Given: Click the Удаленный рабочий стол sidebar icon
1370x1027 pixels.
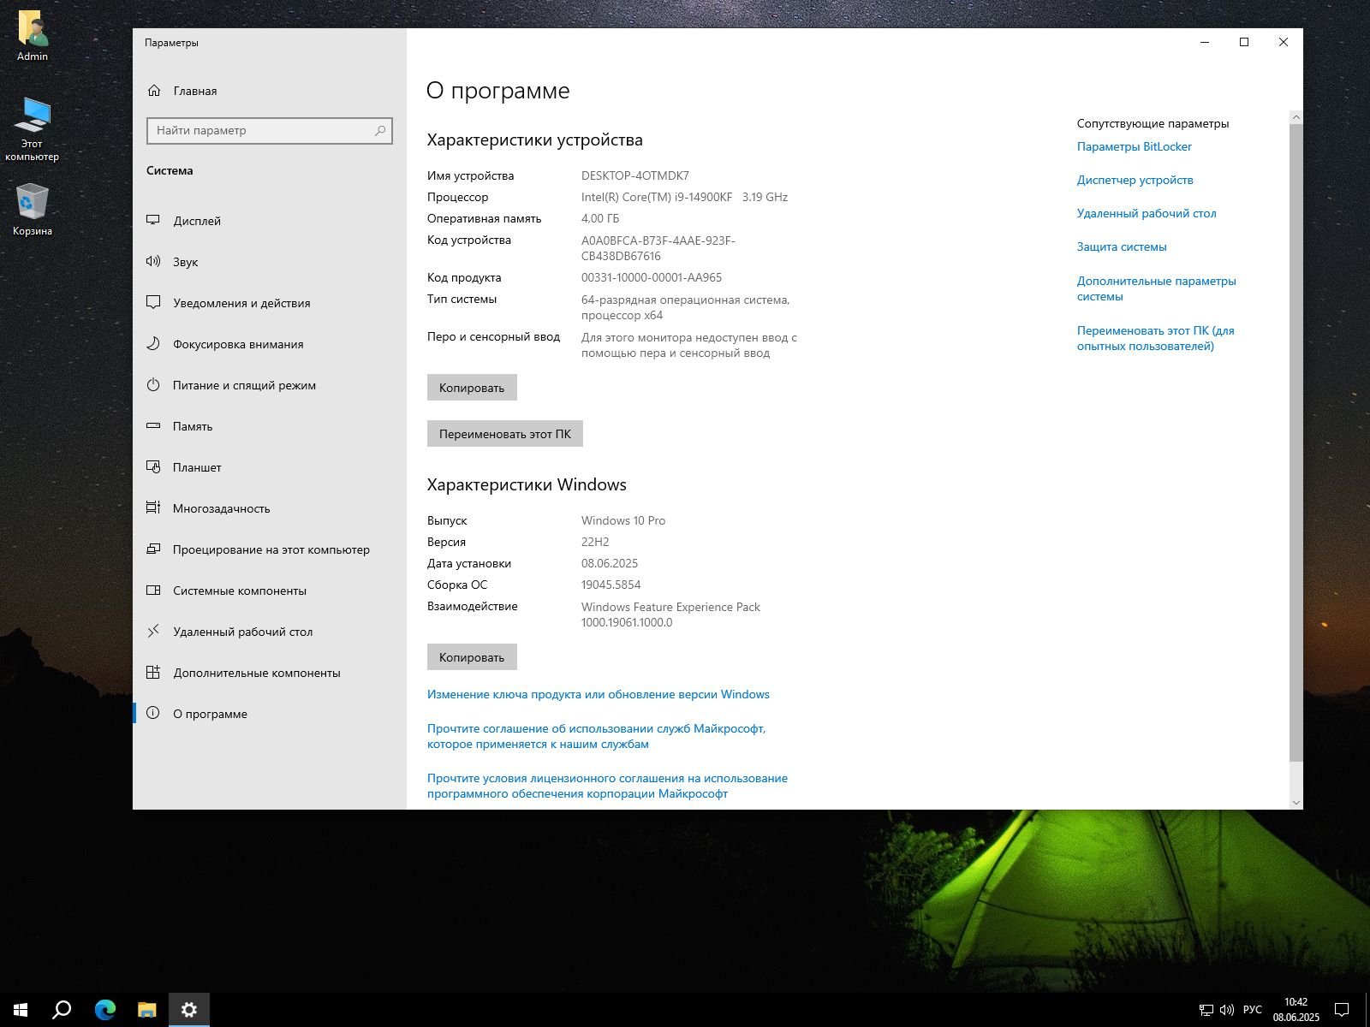Looking at the screenshot, I should [153, 632].
